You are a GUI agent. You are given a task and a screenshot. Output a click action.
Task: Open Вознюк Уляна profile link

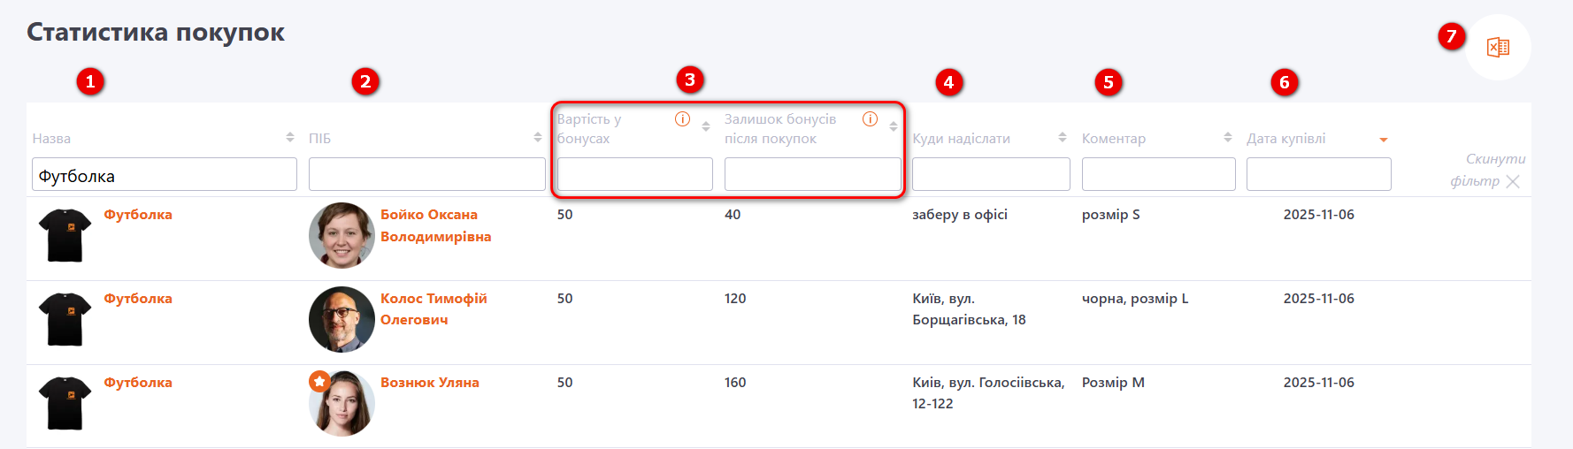tap(429, 383)
